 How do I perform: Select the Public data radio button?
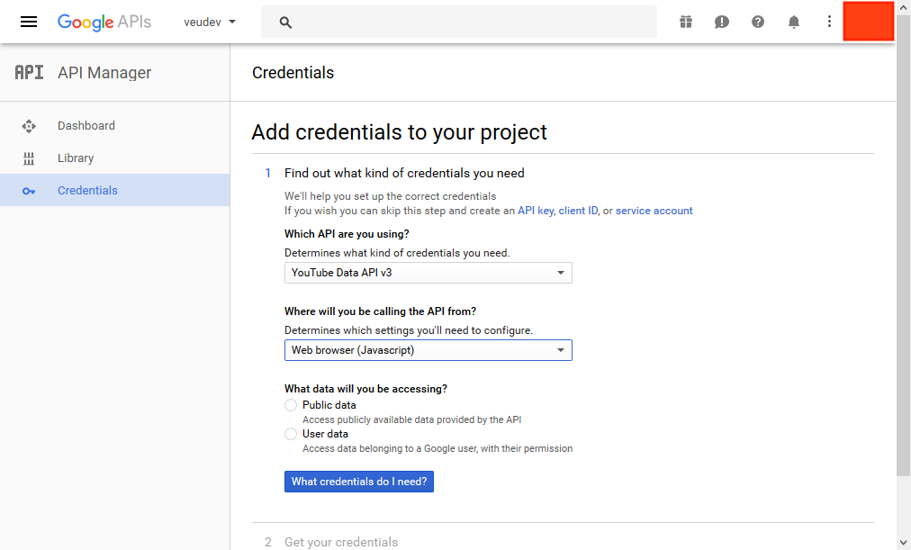(x=291, y=405)
